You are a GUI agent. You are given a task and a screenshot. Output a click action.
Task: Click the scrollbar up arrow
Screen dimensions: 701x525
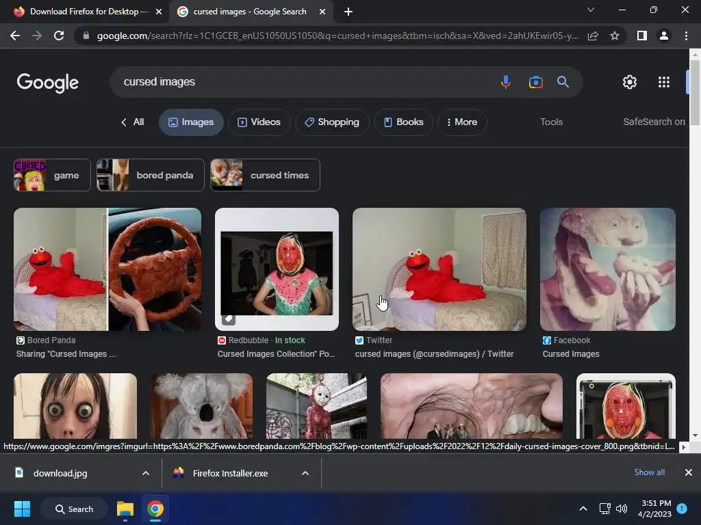pos(695,55)
